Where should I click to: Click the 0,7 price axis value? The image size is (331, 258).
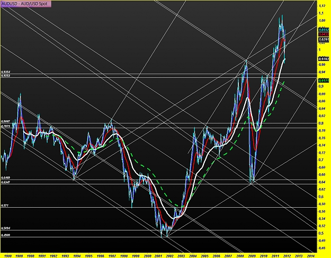(x=321, y=160)
